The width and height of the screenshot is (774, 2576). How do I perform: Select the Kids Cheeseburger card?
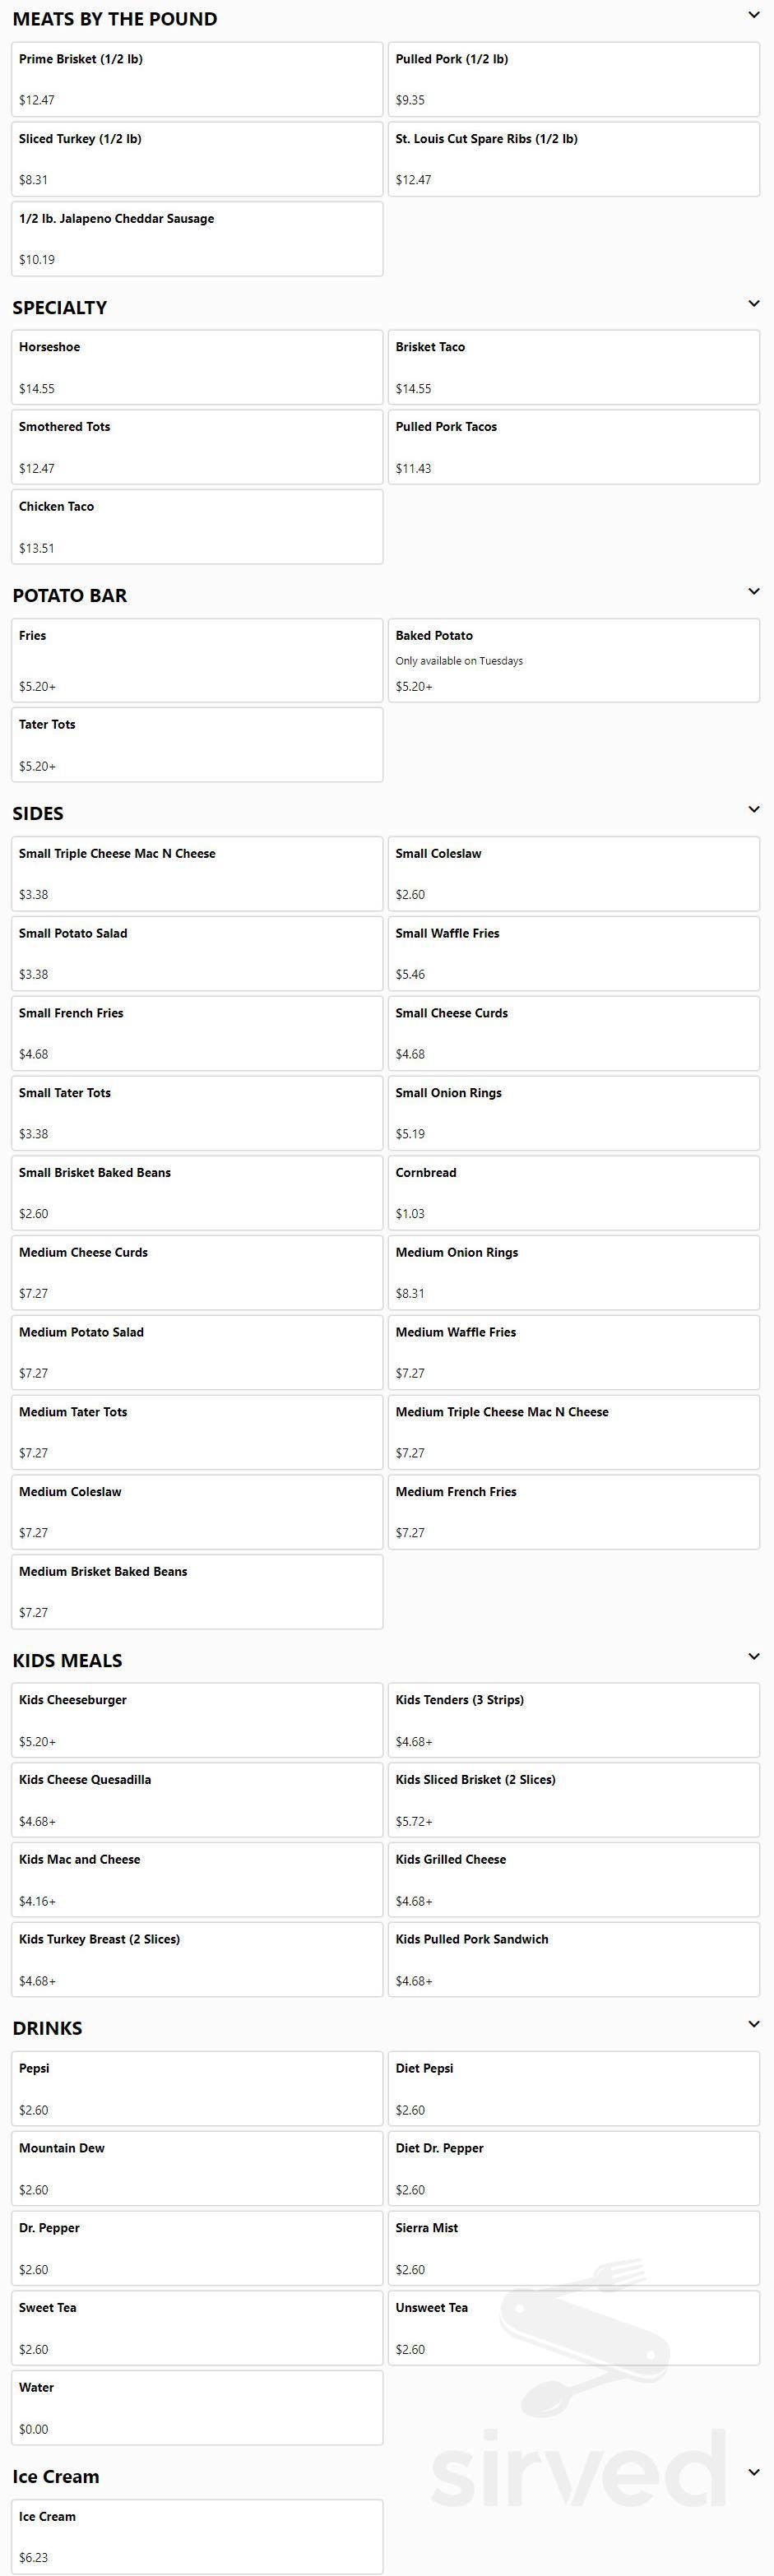[x=196, y=1720]
